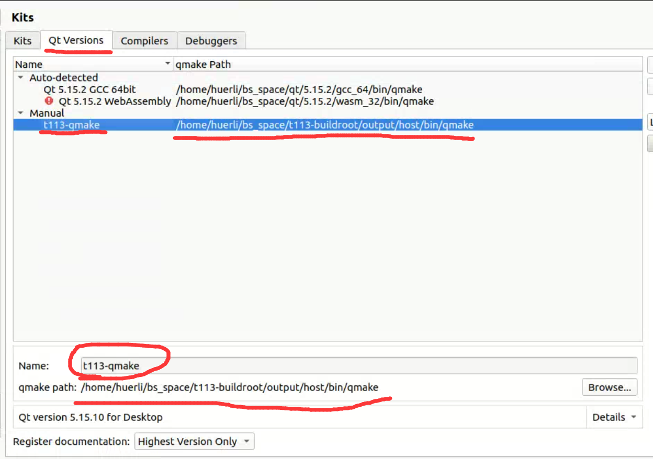Image resolution: width=653 pixels, height=459 pixels.
Task: Open the Compilers tab
Action: point(144,41)
